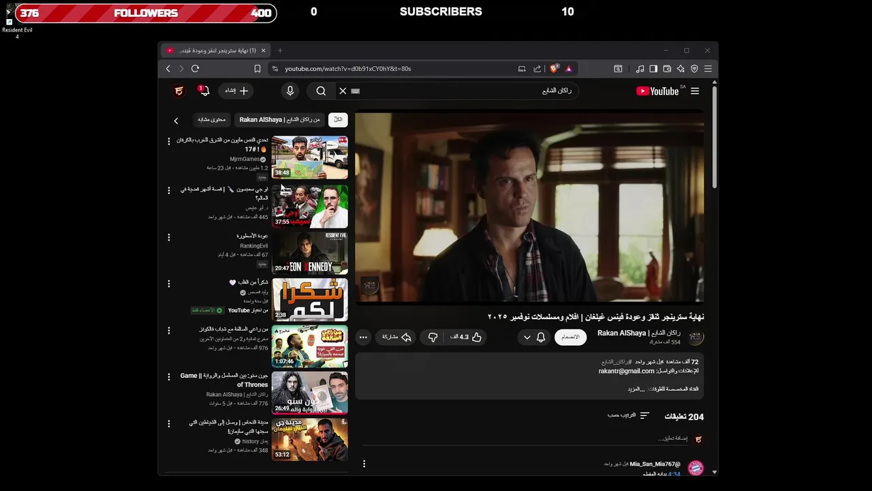Viewport: 872px width, 491px height.
Task: Open the 38:48 MjrmGames video thumbnail
Action: pyautogui.click(x=310, y=158)
